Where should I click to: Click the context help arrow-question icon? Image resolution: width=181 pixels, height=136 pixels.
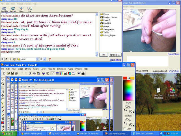(x=79, y=73)
